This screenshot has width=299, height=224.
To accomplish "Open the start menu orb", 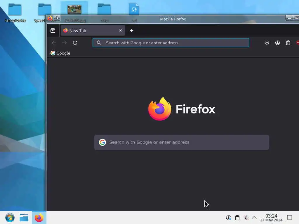I will pos(10,218).
